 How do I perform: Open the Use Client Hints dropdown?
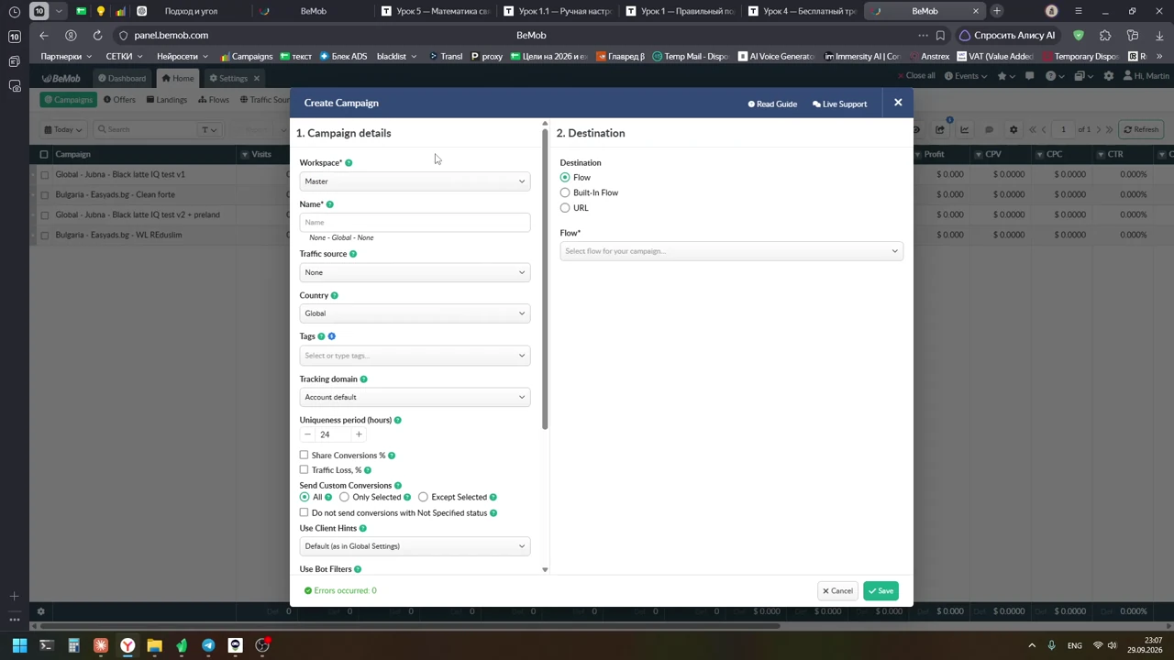[415, 546]
